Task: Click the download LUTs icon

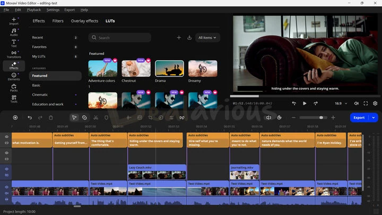Action: coord(189,38)
